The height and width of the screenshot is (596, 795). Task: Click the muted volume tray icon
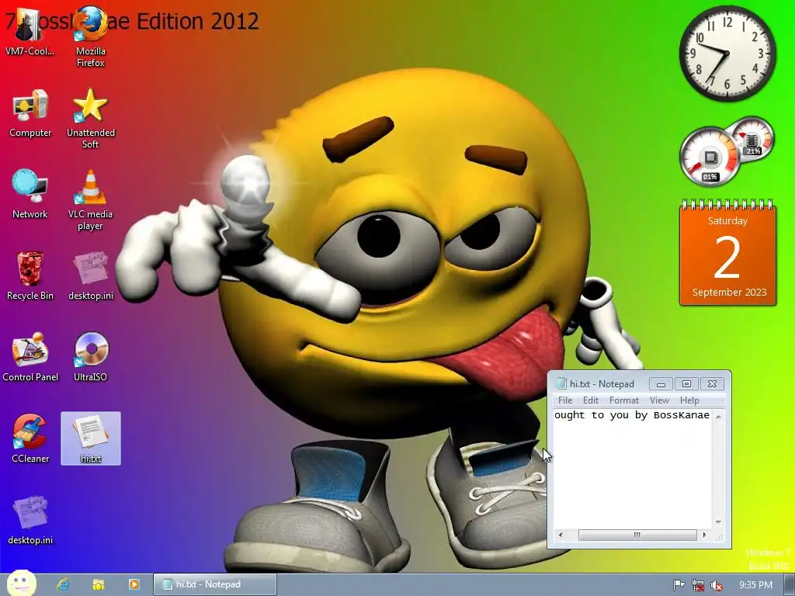click(716, 585)
